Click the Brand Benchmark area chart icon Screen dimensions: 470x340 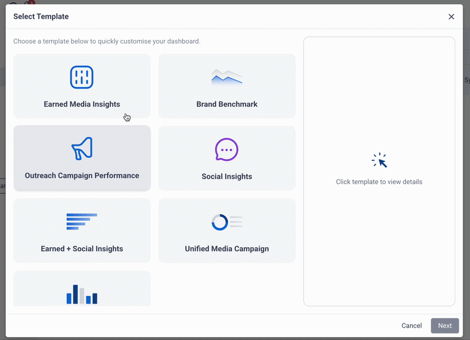[227, 77]
